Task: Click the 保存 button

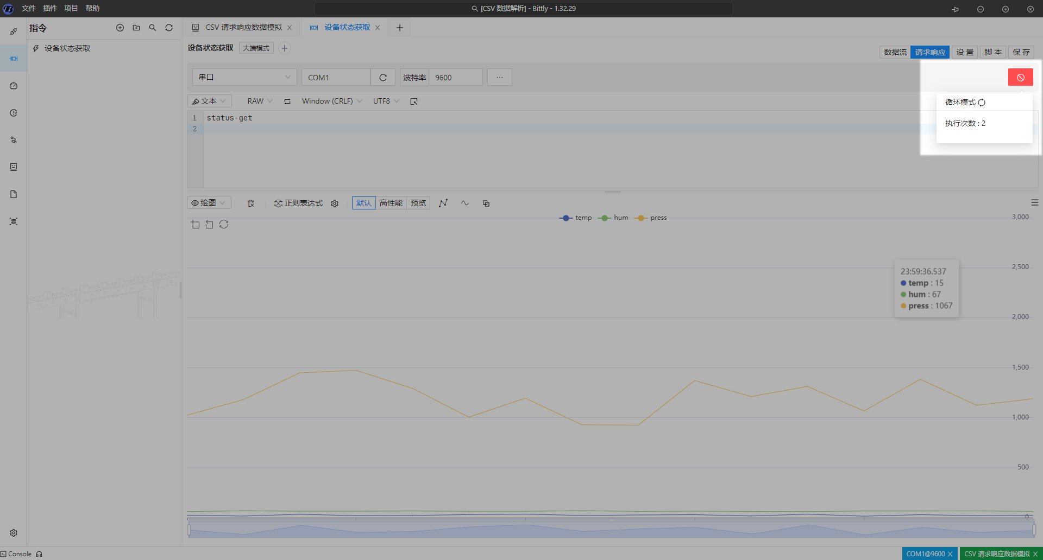Action: point(1021,52)
